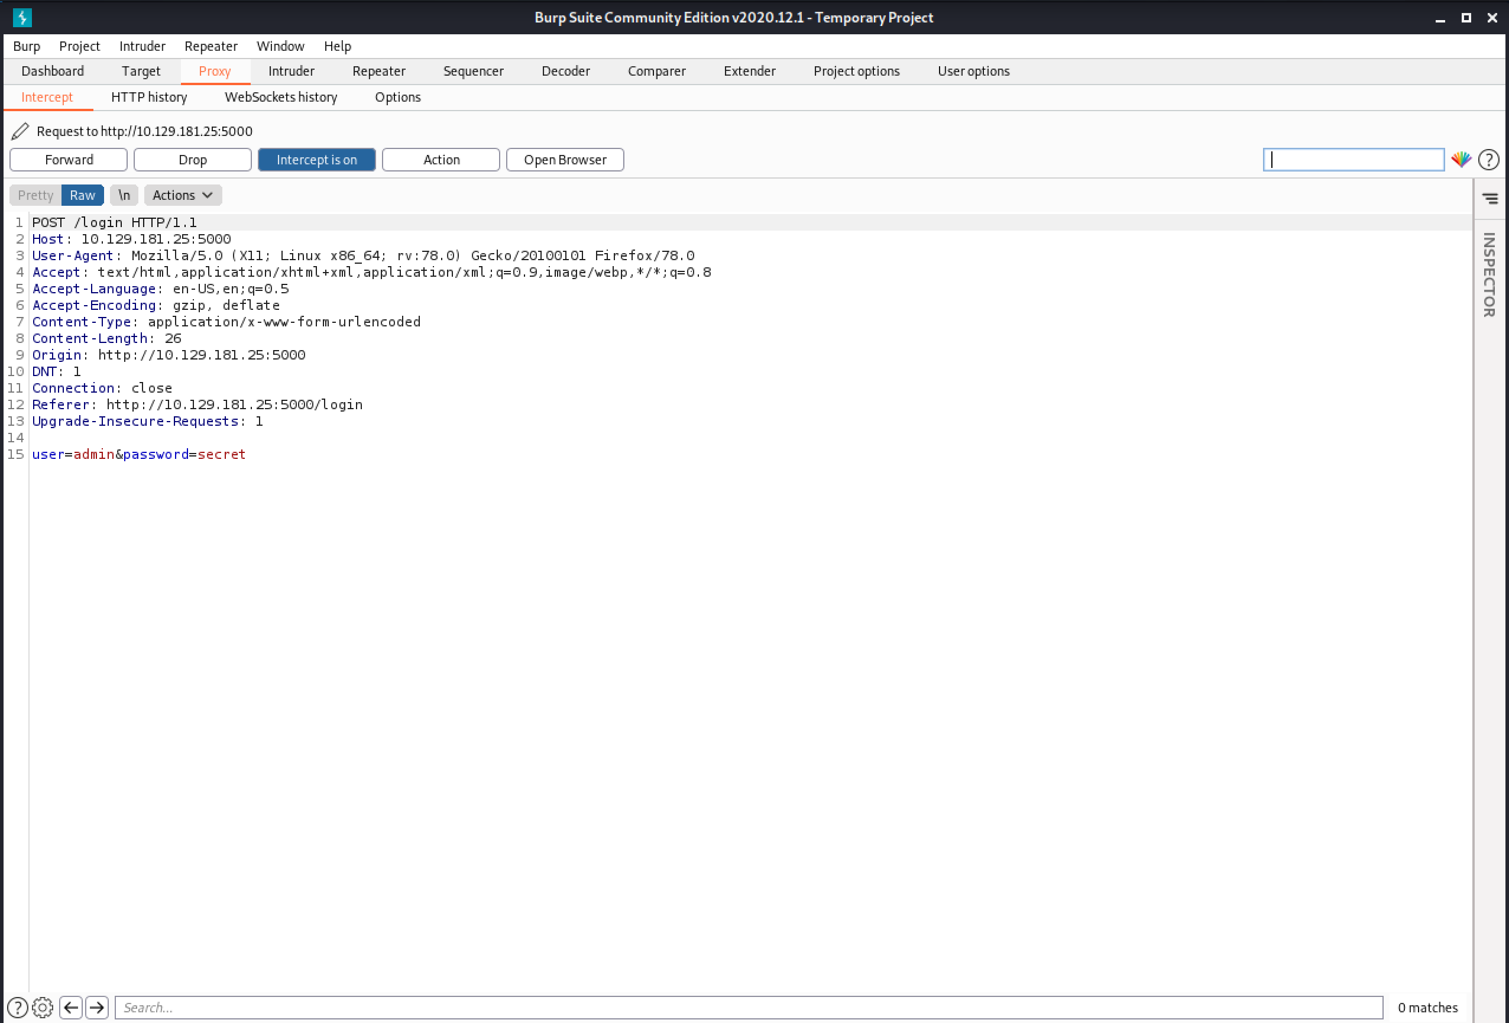Go to next search match arrow

click(x=97, y=1008)
